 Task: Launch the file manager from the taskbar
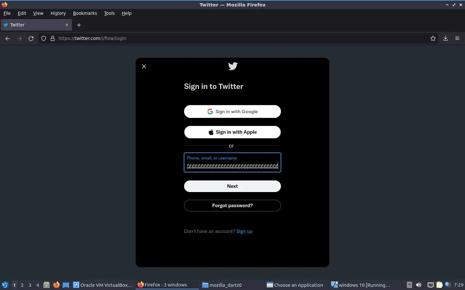coord(46,285)
